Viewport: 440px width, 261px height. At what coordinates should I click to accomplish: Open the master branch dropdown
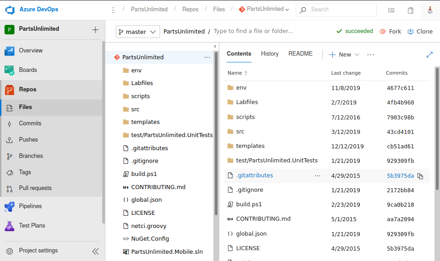(138, 32)
